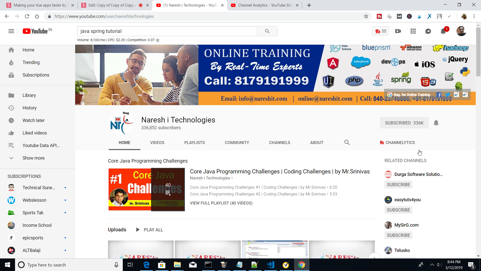
Task: Bookmark page with address bar star
Action: [366, 16]
